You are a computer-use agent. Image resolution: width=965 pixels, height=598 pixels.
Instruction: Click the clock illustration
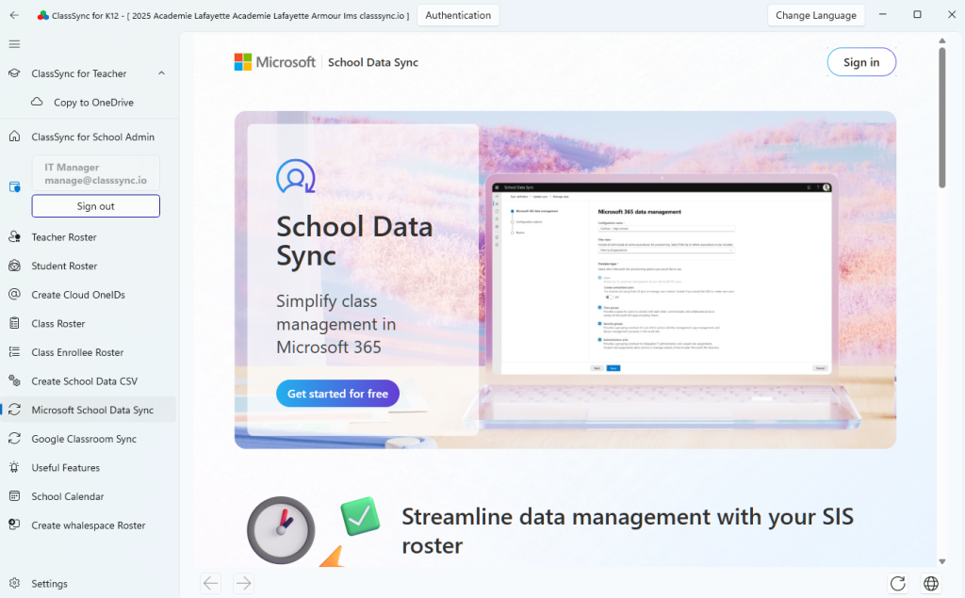281,529
